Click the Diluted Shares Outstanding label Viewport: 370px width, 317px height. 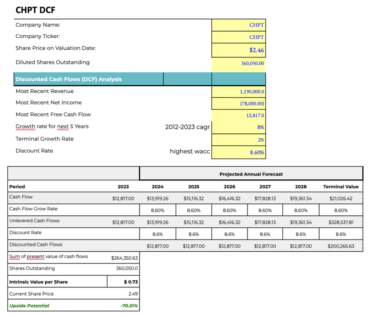coord(53,62)
